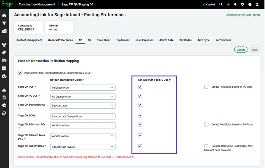Select the AP tab

(80, 40)
